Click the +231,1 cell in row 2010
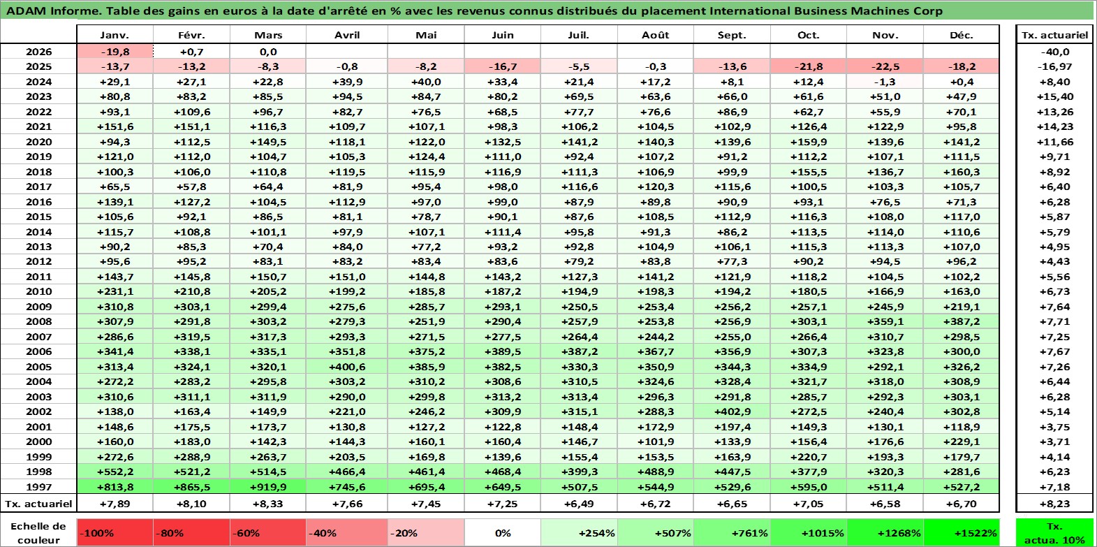 point(115,291)
